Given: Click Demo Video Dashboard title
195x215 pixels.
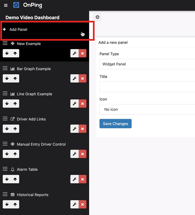Looking at the screenshot, I should [32, 18].
